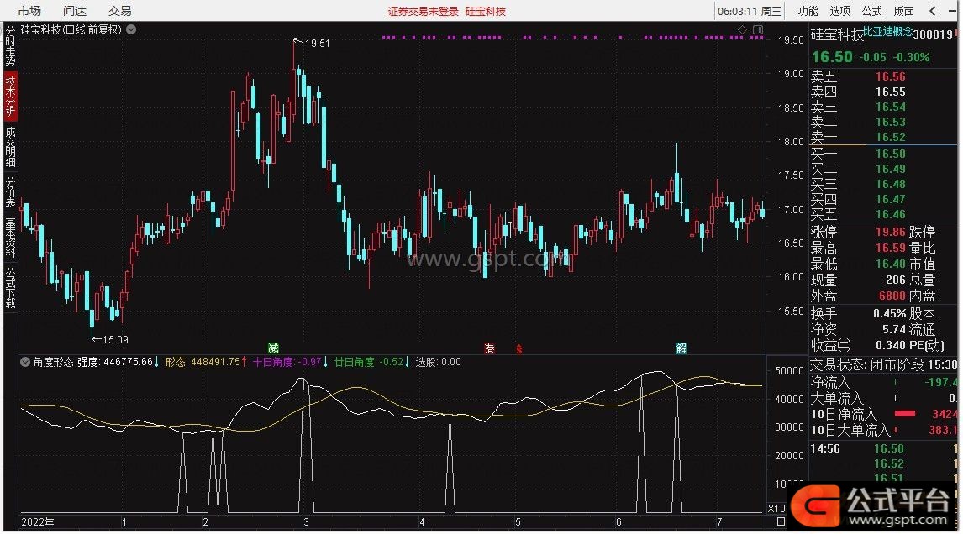Open the 功能 menu
The height and width of the screenshot is (534, 963).
click(x=807, y=11)
